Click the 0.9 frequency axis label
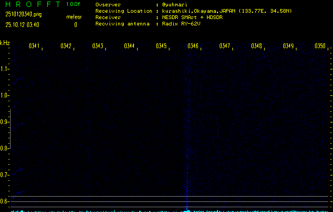333x212 pixels. pyautogui.click(x=5, y=122)
